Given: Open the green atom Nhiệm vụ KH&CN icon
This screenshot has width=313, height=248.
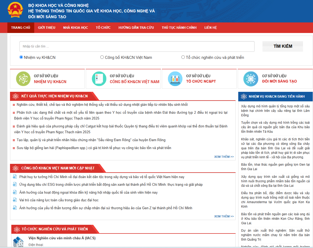Looking at the screenshot, I should point(23,79).
